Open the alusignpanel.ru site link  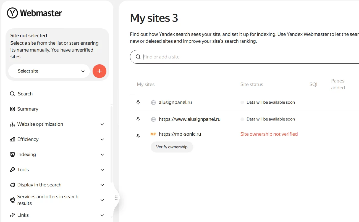(x=175, y=102)
